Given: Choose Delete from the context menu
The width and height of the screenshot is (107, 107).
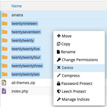Looking at the screenshot, I should pos(79,68).
